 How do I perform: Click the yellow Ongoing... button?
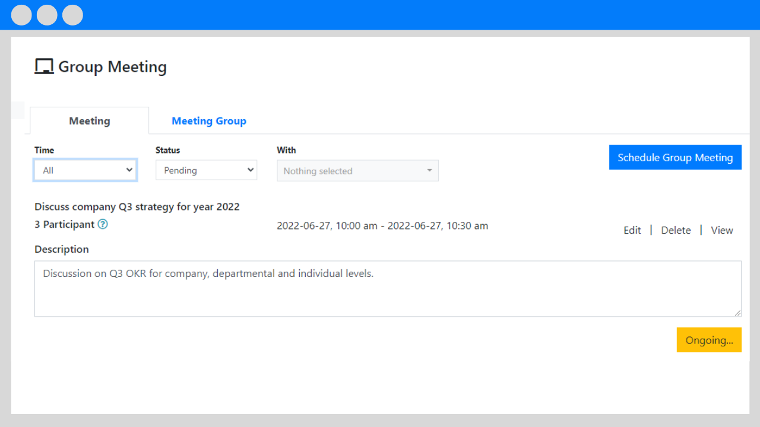709,340
